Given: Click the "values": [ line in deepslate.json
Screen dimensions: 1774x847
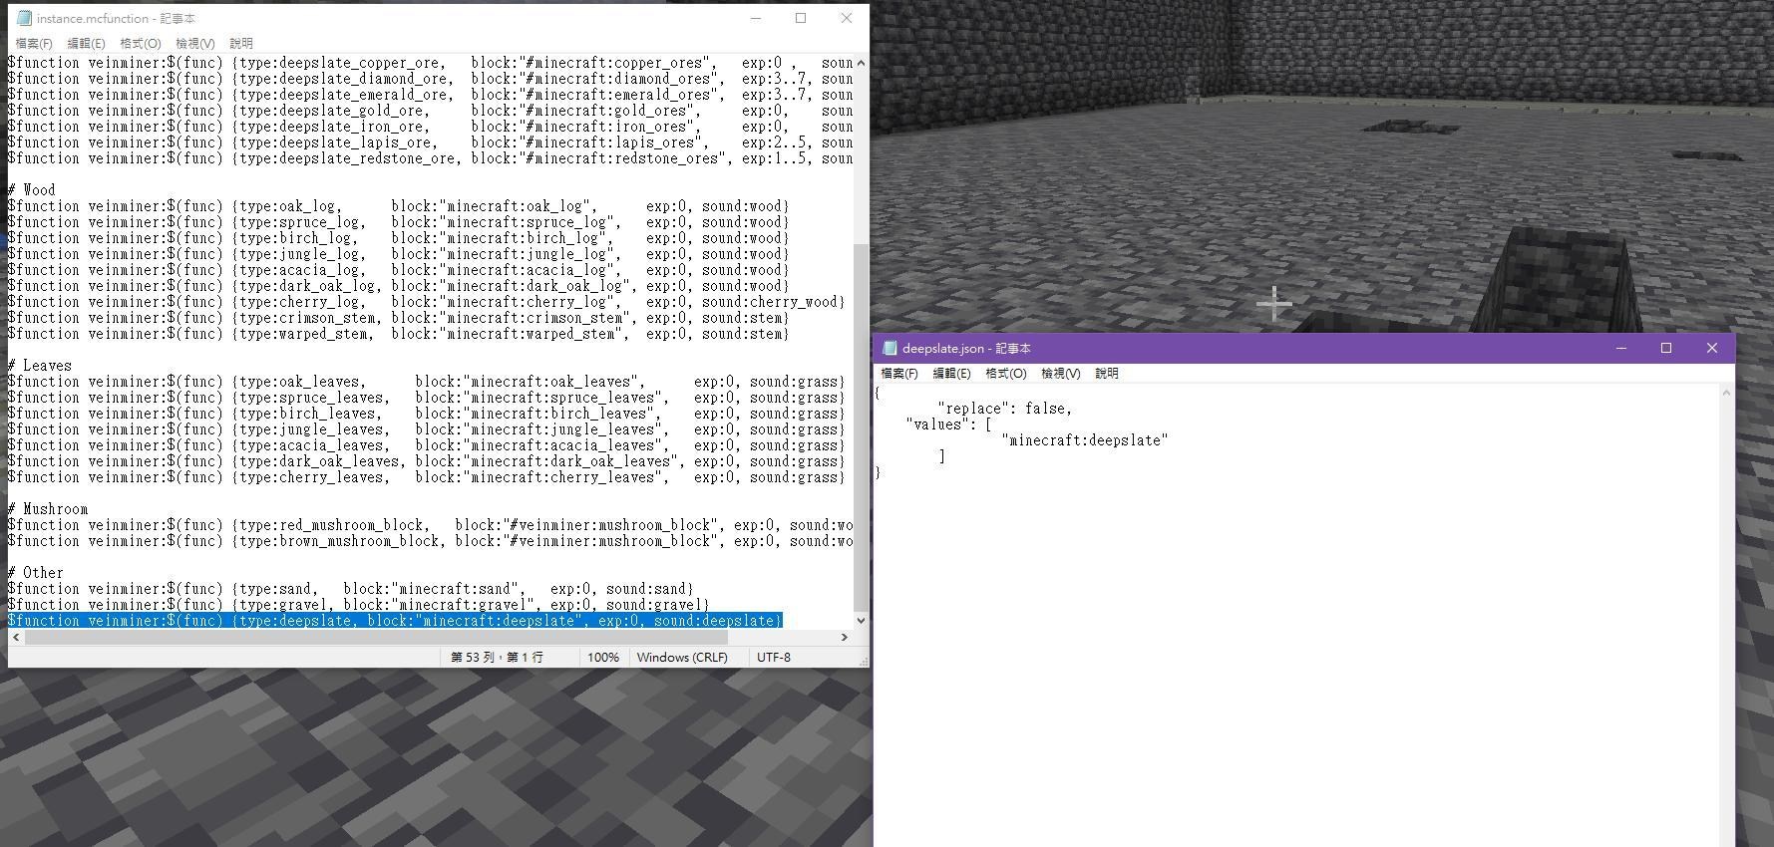Looking at the screenshot, I should tap(949, 424).
